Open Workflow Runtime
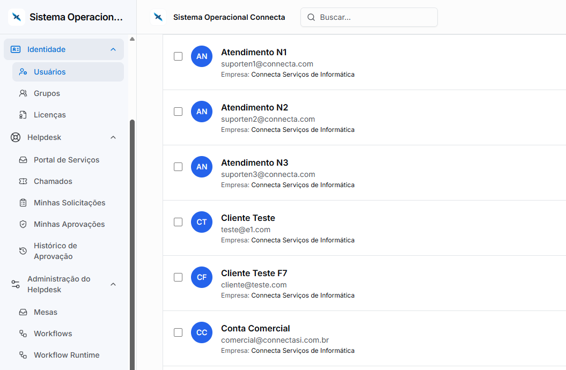This screenshot has height=370, width=566. [68, 355]
